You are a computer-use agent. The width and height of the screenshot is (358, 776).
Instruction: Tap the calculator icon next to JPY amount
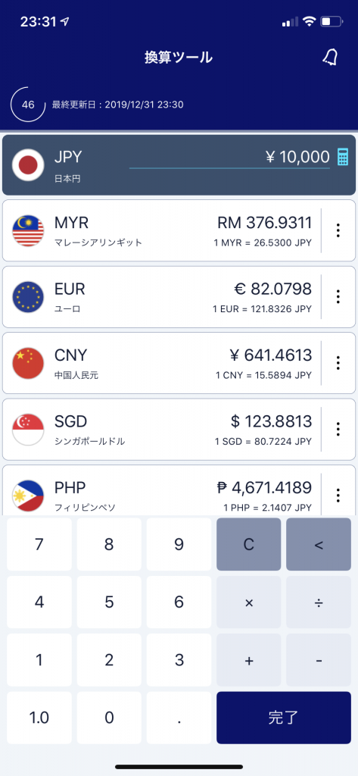pyautogui.click(x=342, y=157)
